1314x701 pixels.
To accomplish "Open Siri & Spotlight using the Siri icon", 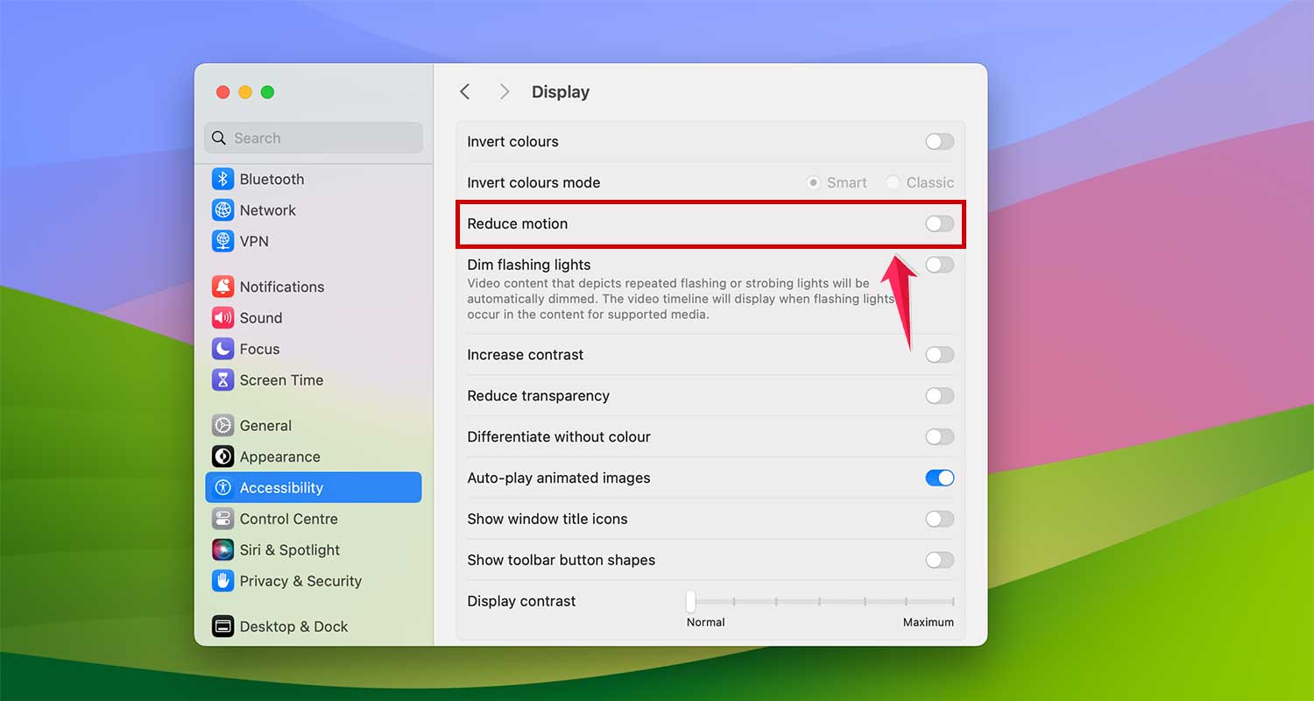I will 222,549.
